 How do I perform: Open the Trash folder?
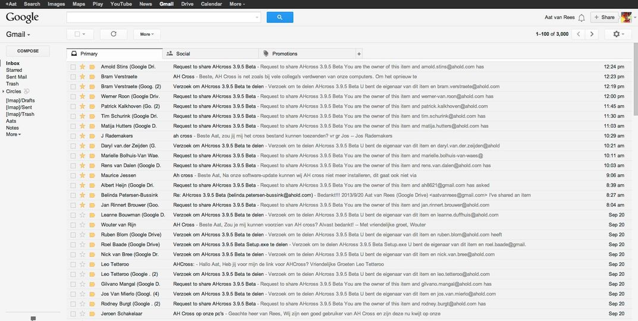12,84
